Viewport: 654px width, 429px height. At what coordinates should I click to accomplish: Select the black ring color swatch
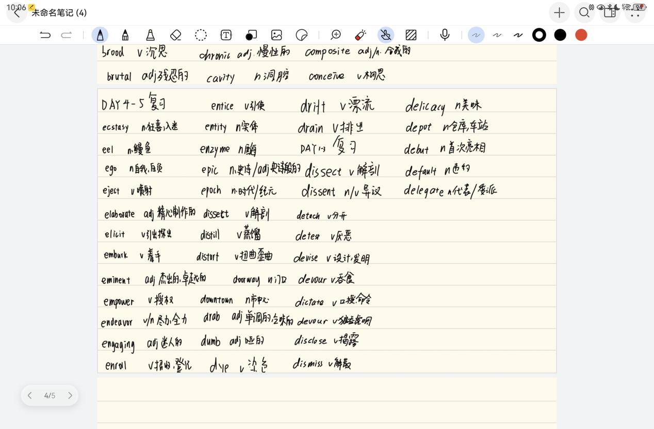click(x=539, y=35)
